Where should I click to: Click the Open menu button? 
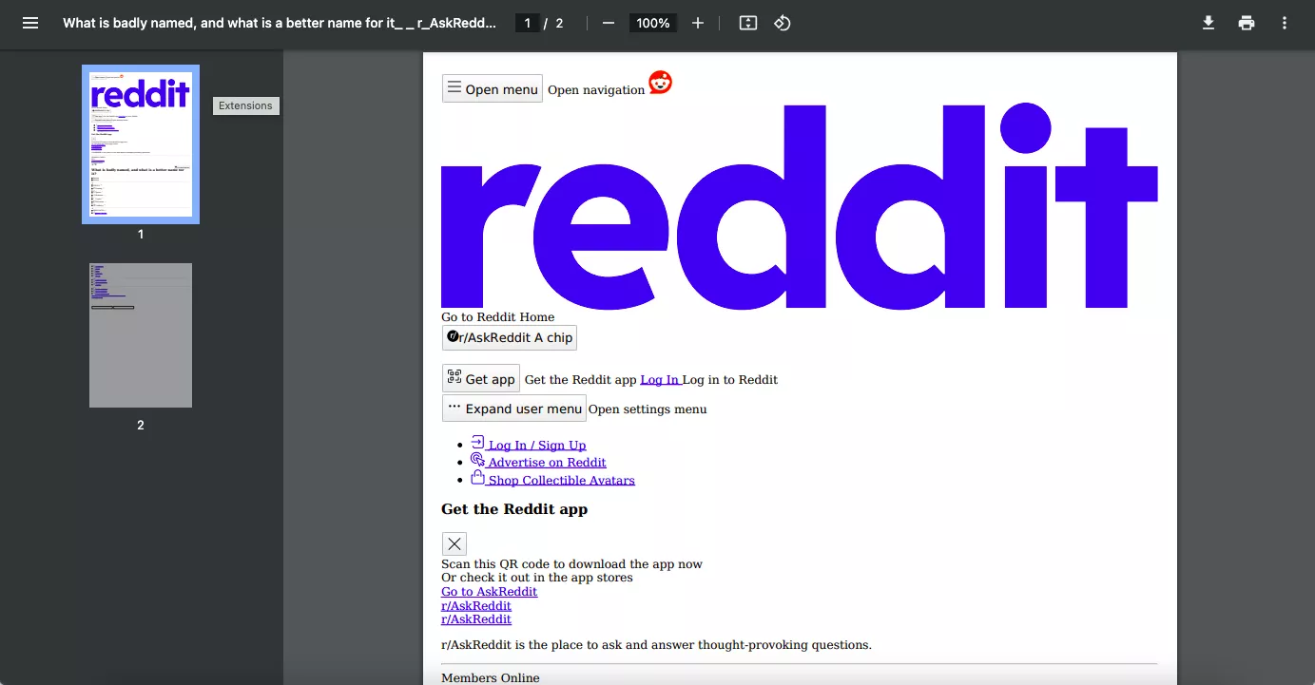click(x=493, y=88)
